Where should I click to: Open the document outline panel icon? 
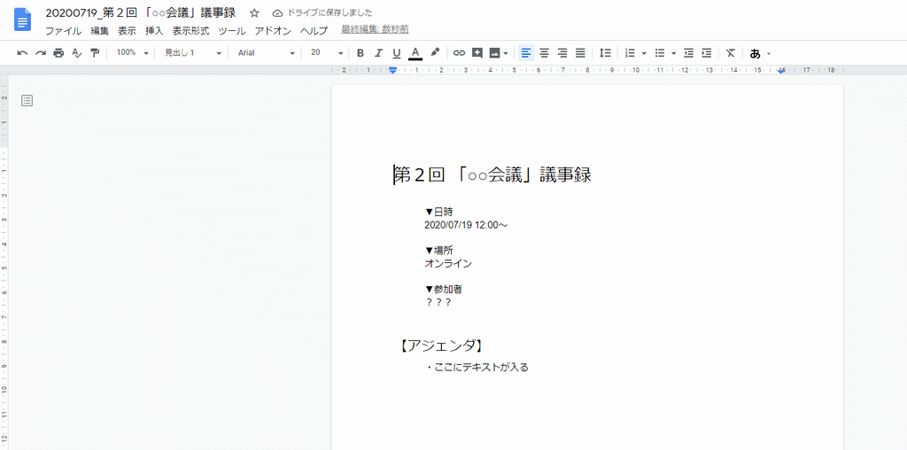[27, 101]
